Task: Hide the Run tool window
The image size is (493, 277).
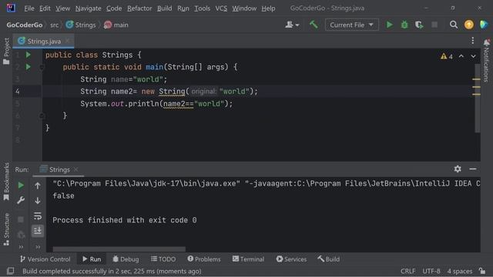Action: 472,169
